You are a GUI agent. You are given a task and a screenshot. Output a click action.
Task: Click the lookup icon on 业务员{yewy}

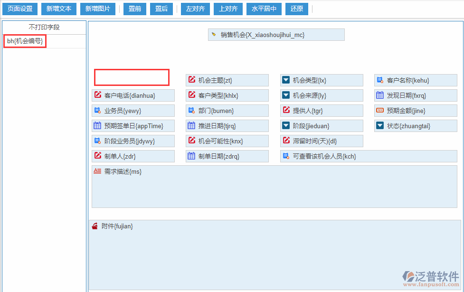coord(97,110)
